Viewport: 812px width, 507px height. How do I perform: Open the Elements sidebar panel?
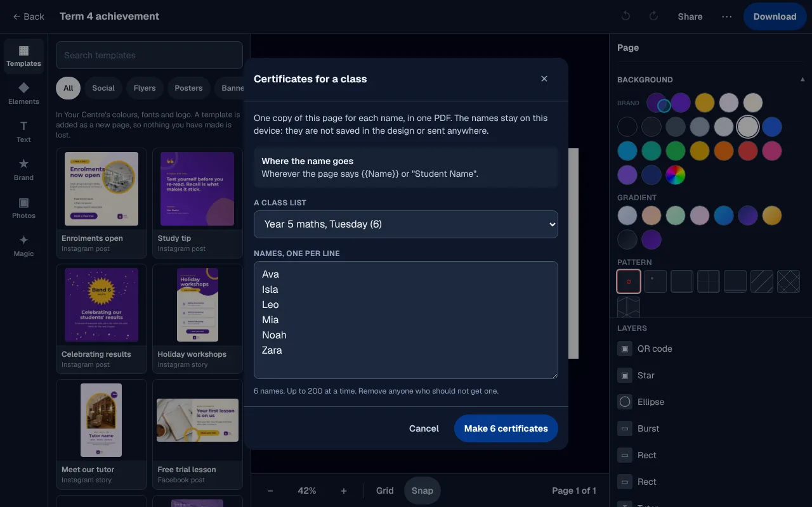coord(23,94)
